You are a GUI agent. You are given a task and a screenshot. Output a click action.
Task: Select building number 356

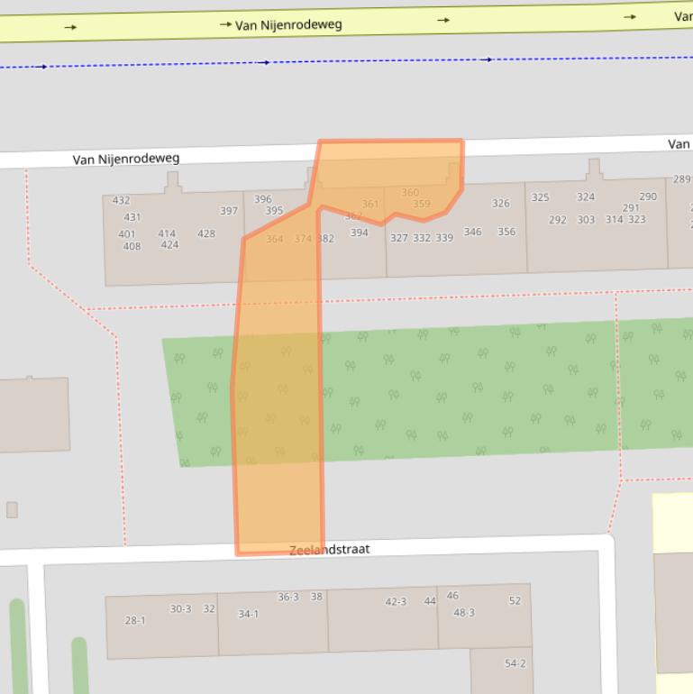pyautogui.click(x=506, y=232)
